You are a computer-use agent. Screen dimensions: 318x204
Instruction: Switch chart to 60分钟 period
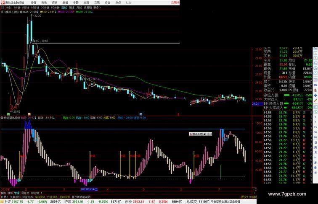pyautogui.click(x=55, y=8)
